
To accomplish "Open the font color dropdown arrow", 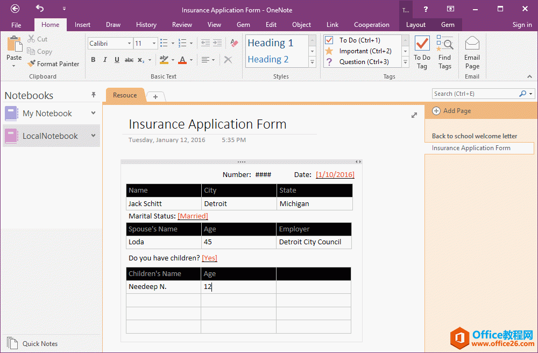I will [x=191, y=60].
